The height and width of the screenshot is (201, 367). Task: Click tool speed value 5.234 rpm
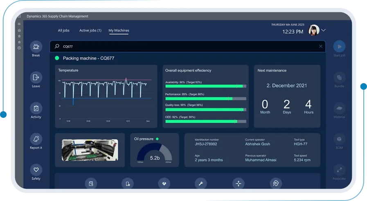point(302,160)
